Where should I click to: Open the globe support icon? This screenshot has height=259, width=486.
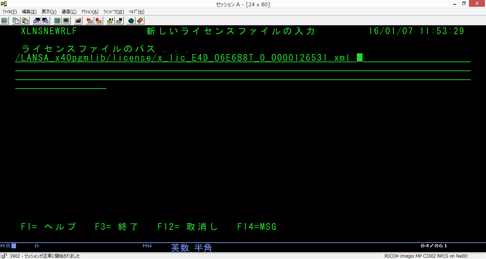click(131, 21)
